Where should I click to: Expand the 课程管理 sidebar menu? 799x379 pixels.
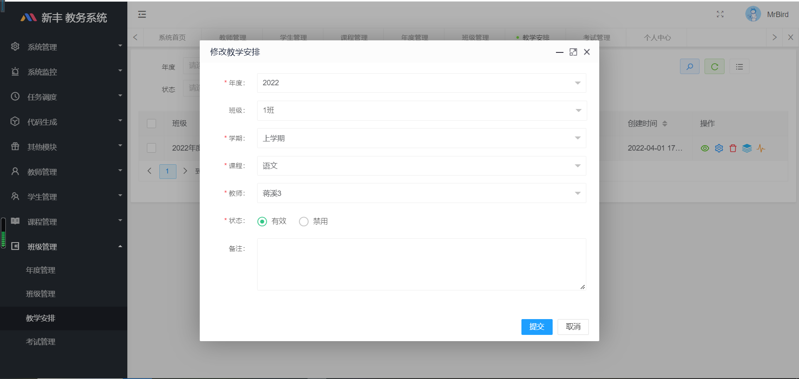pyautogui.click(x=64, y=221)
